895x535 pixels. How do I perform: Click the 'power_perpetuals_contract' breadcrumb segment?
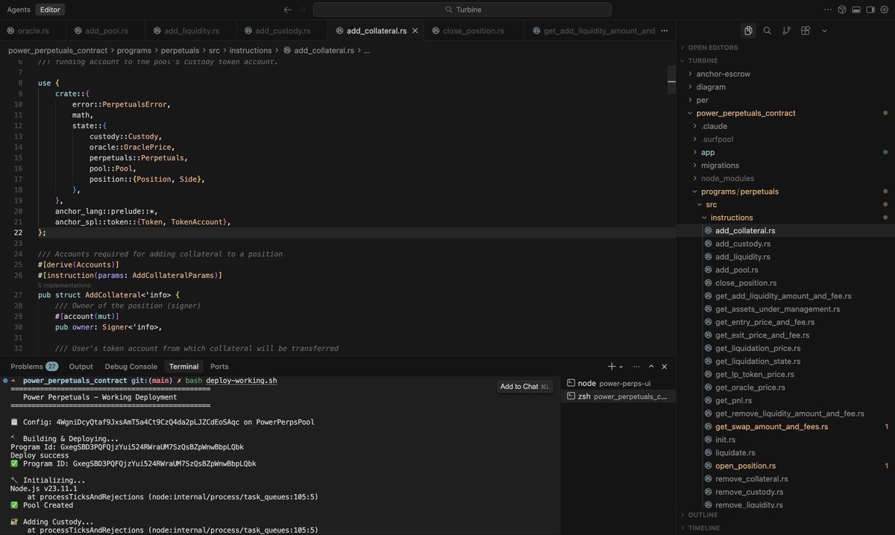point(57,51)
